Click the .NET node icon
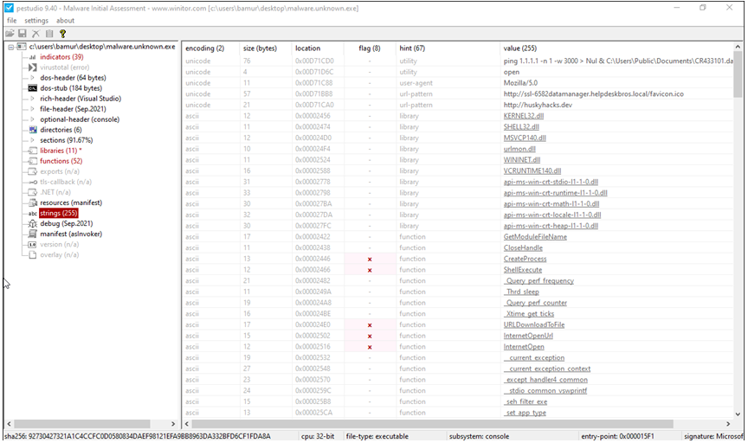The image size is (748, 443). coord(32,192)
